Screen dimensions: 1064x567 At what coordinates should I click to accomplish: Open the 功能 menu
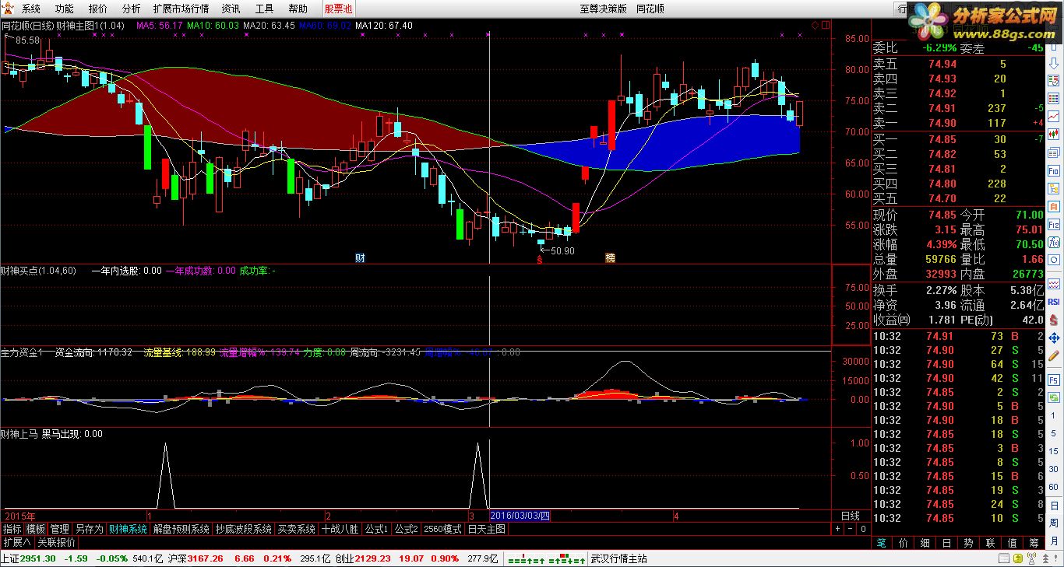(x=65, y=9)
